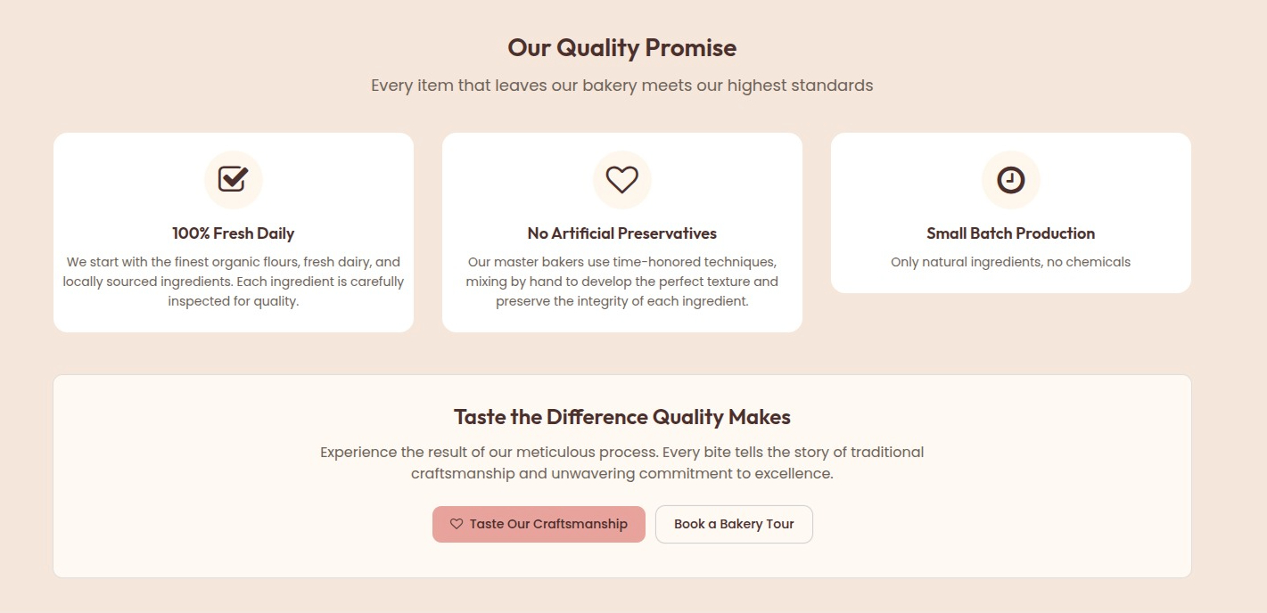Image resolution: width=1267 pixels, height=613 pixels.
Task: Click the Book a Bakery Tour button
Action: click(x=733, y=524)
